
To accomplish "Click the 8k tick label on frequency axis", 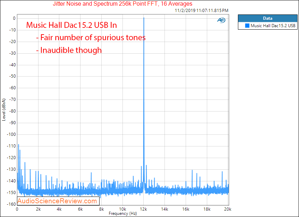I will tap(101, 209).
